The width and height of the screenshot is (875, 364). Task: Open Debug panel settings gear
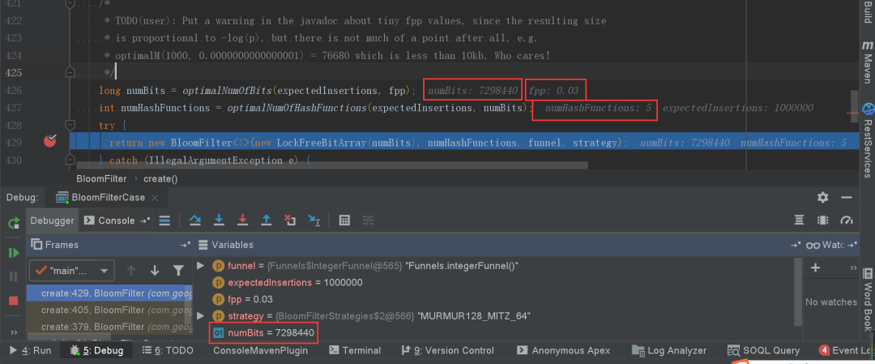[x=822, y=198]
